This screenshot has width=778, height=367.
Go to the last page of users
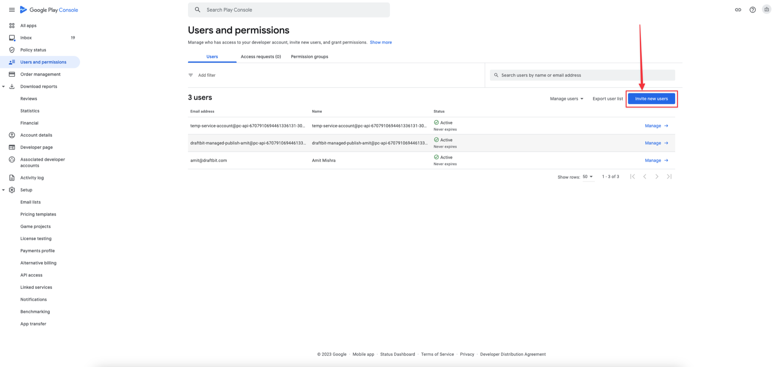(x=669, y=176)
